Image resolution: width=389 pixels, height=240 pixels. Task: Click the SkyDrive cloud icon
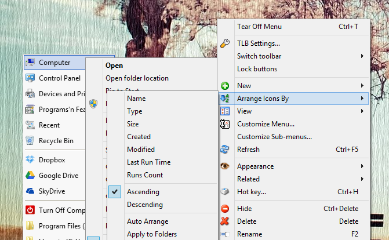(30, 191)
